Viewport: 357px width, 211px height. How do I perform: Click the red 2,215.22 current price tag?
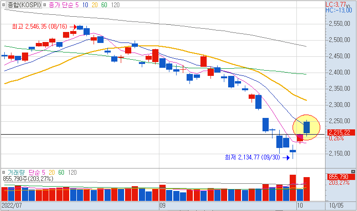coord(341,132)
